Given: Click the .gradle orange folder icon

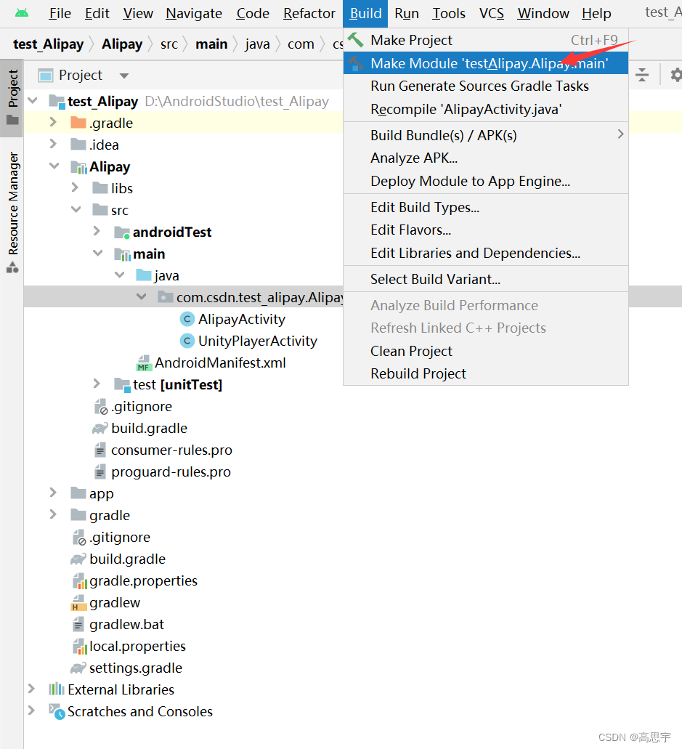Looking at the screenshot, I should pyautogui.click(x=78, y=123).
